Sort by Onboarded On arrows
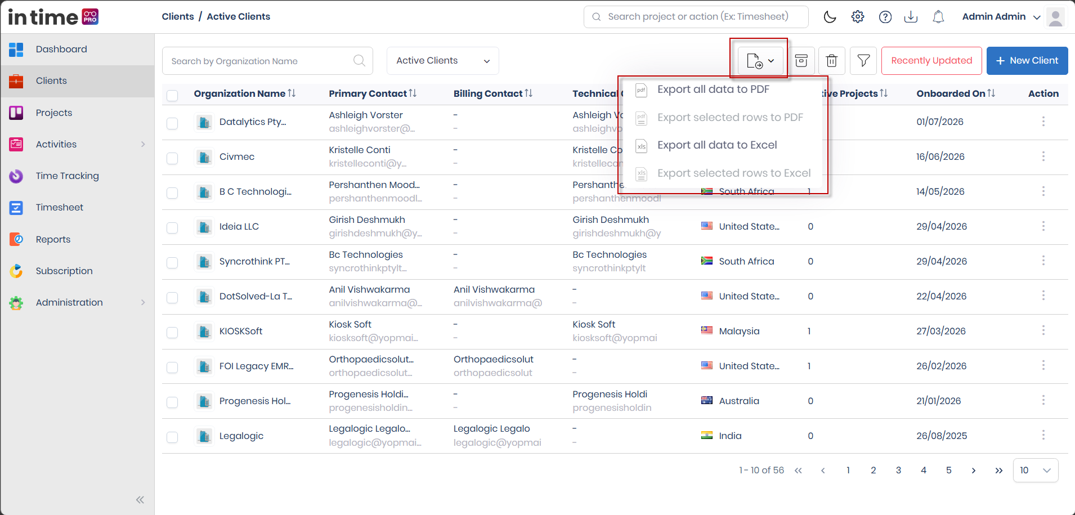 tap(991, 93)
